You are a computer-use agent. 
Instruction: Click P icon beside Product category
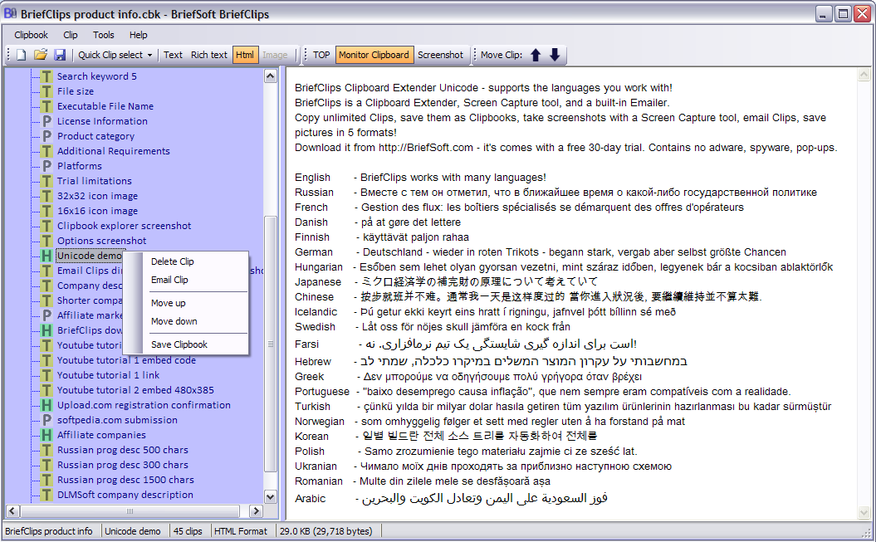click(x=47, y=136)
